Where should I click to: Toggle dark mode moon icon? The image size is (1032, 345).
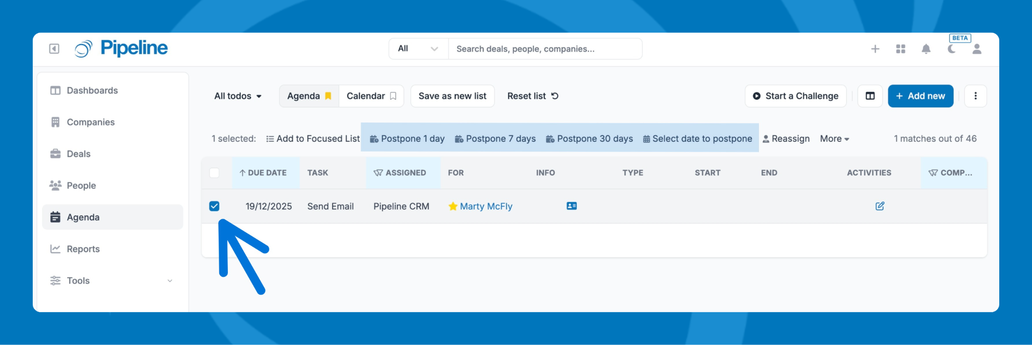pos(951,49)
